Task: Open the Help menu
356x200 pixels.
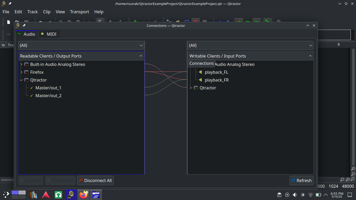Action: [x=99, y=12]
